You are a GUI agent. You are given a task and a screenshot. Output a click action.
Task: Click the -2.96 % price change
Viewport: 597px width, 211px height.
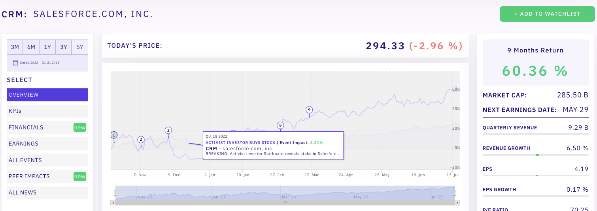436,46
